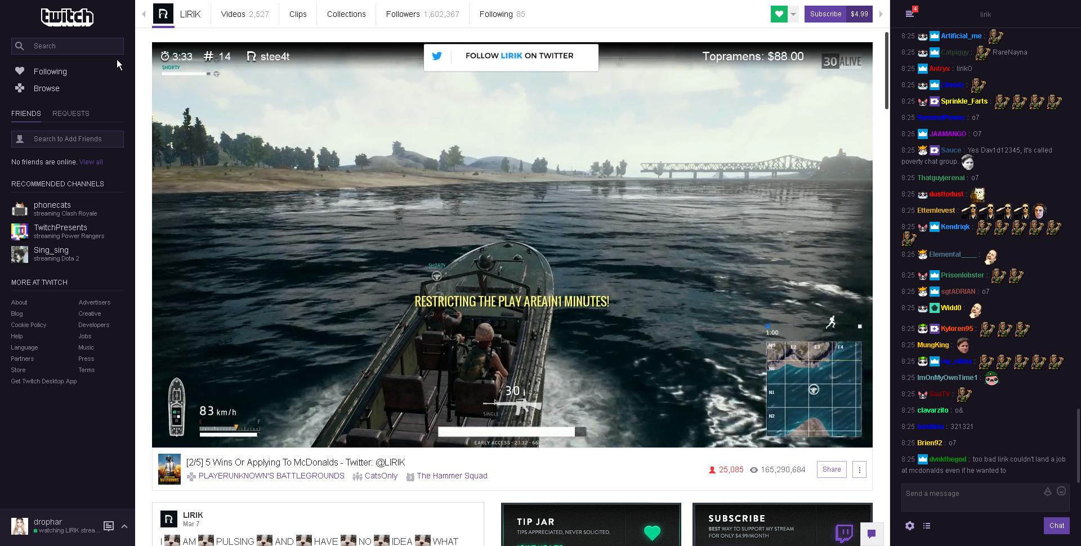Open the Following heart icon in sidebar
1081x546 pixels.
coord(20,71)
